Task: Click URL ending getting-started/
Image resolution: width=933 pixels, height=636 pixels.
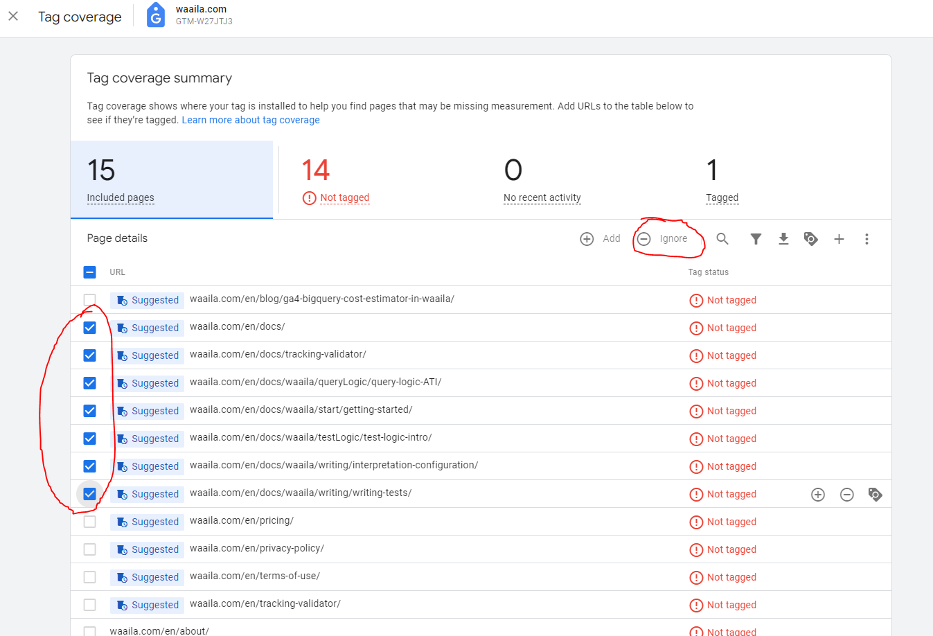Action: coord(301,409)
